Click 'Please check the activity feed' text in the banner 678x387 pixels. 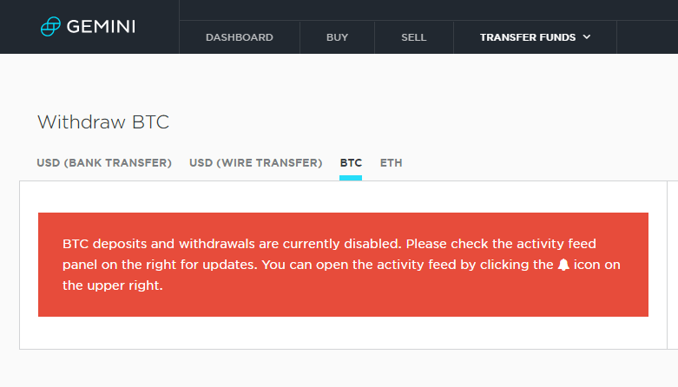(501, 244)
